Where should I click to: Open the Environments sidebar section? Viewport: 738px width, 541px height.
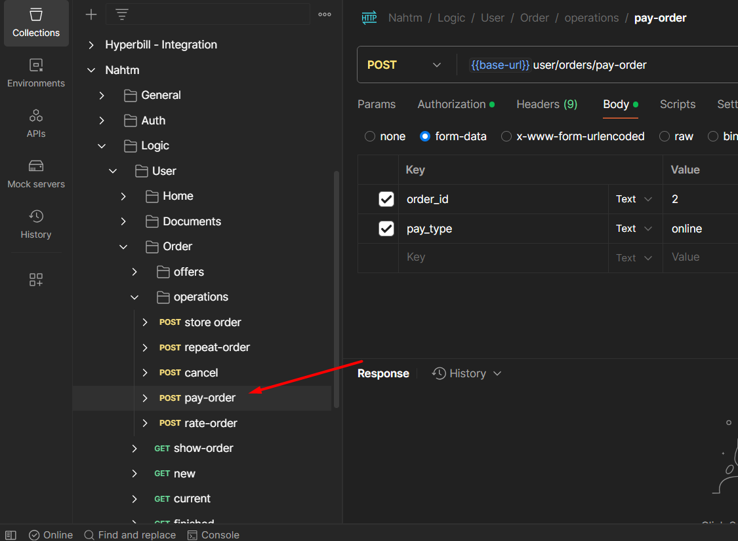pos(36,73)
